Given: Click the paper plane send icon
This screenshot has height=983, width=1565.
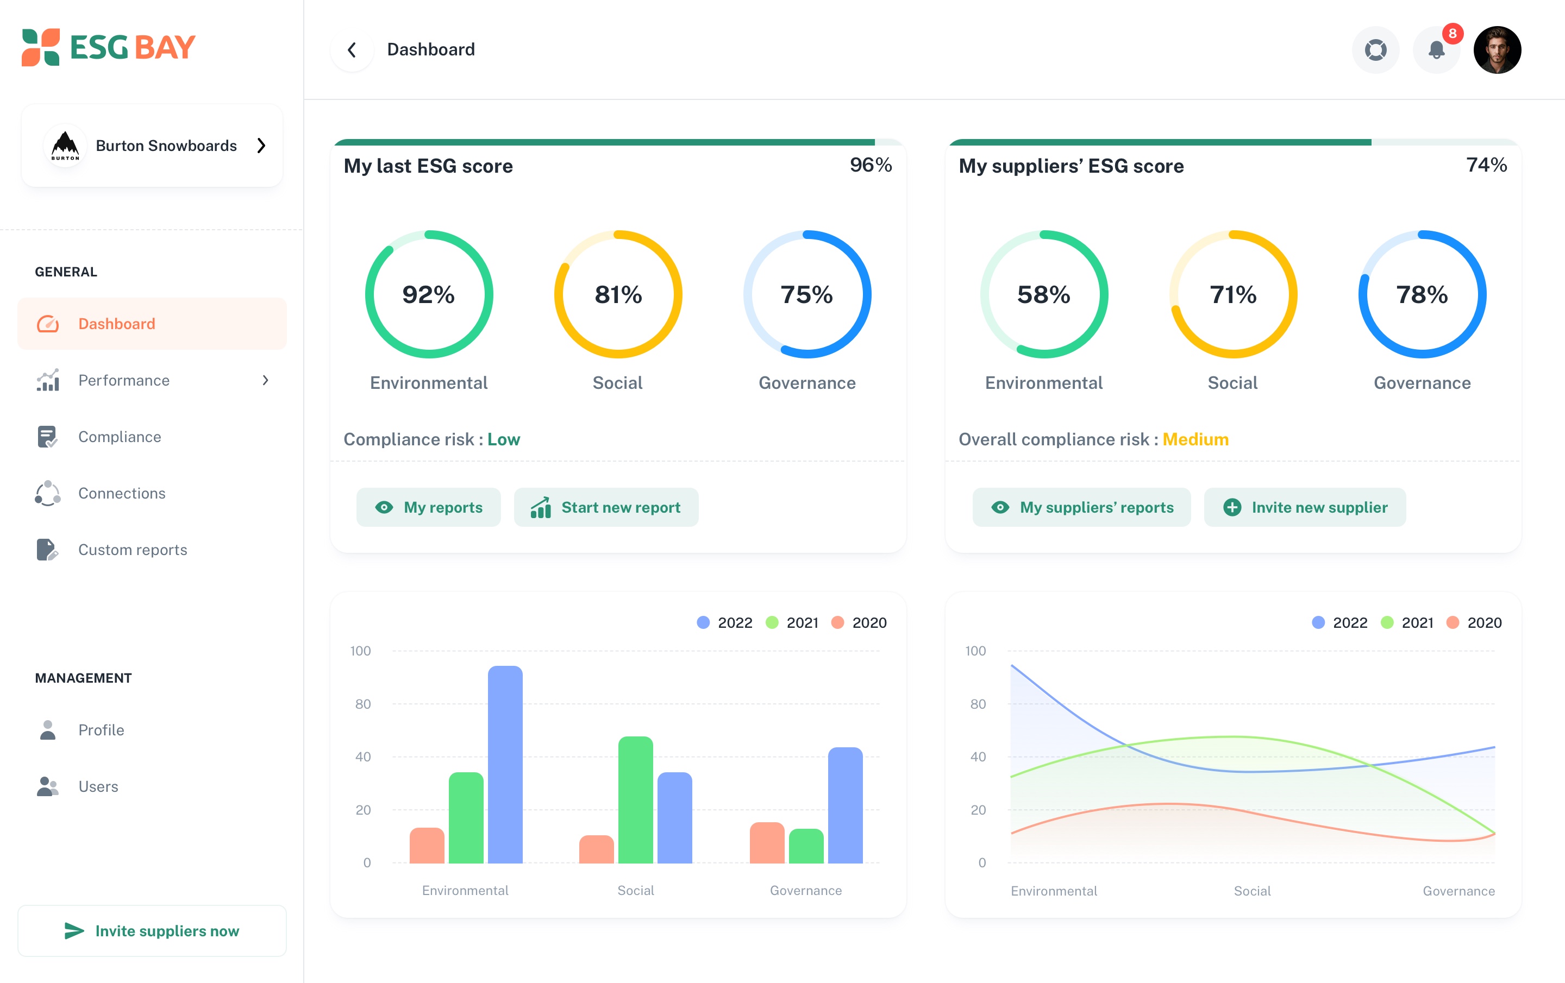Looking at the screenshot, I should (x=74, y=930).
